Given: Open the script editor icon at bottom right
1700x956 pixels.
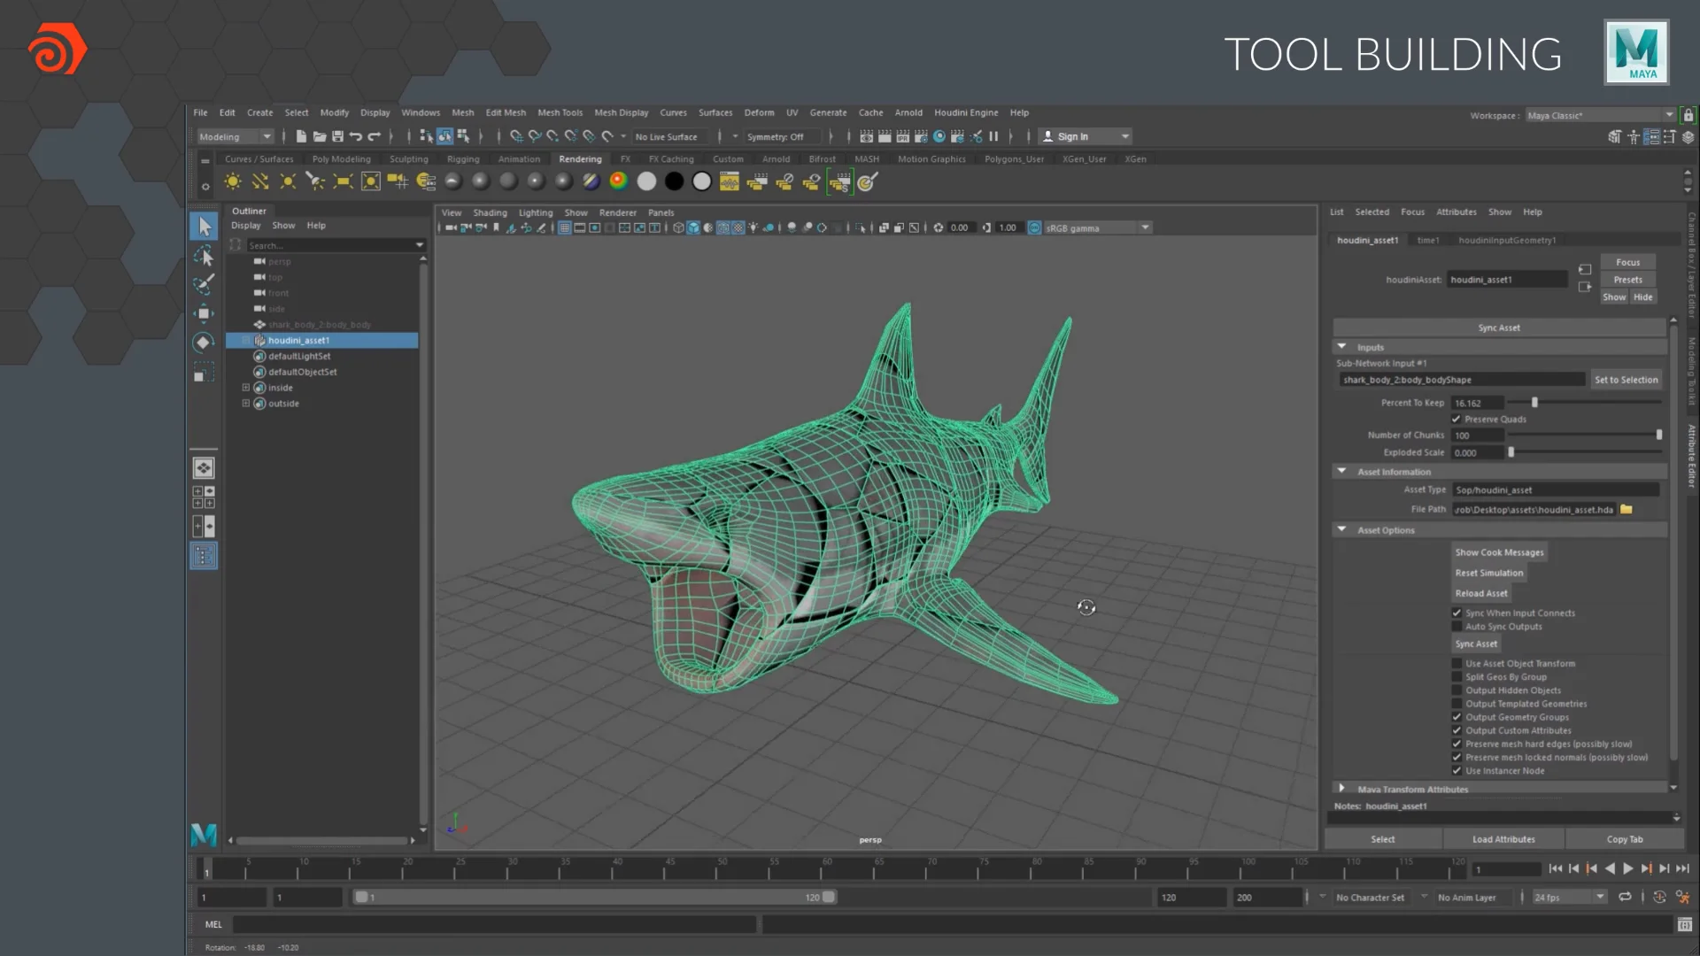Looking at the screenshot, I should [1685, 924].
